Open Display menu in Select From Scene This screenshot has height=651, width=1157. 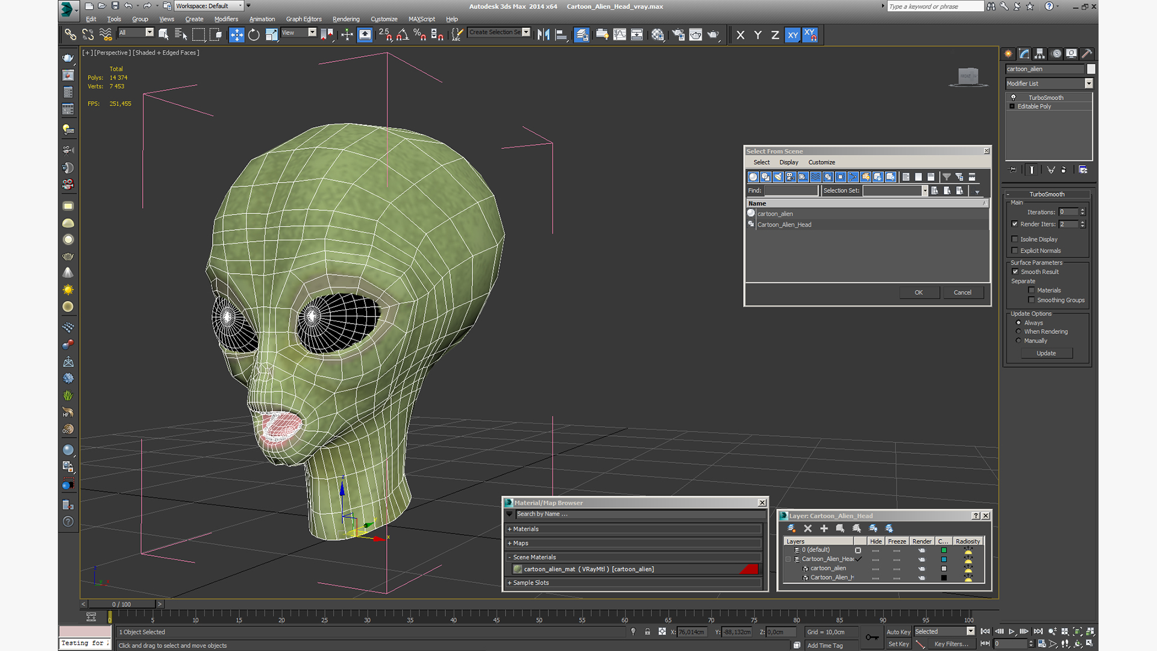tap(788, 162)
